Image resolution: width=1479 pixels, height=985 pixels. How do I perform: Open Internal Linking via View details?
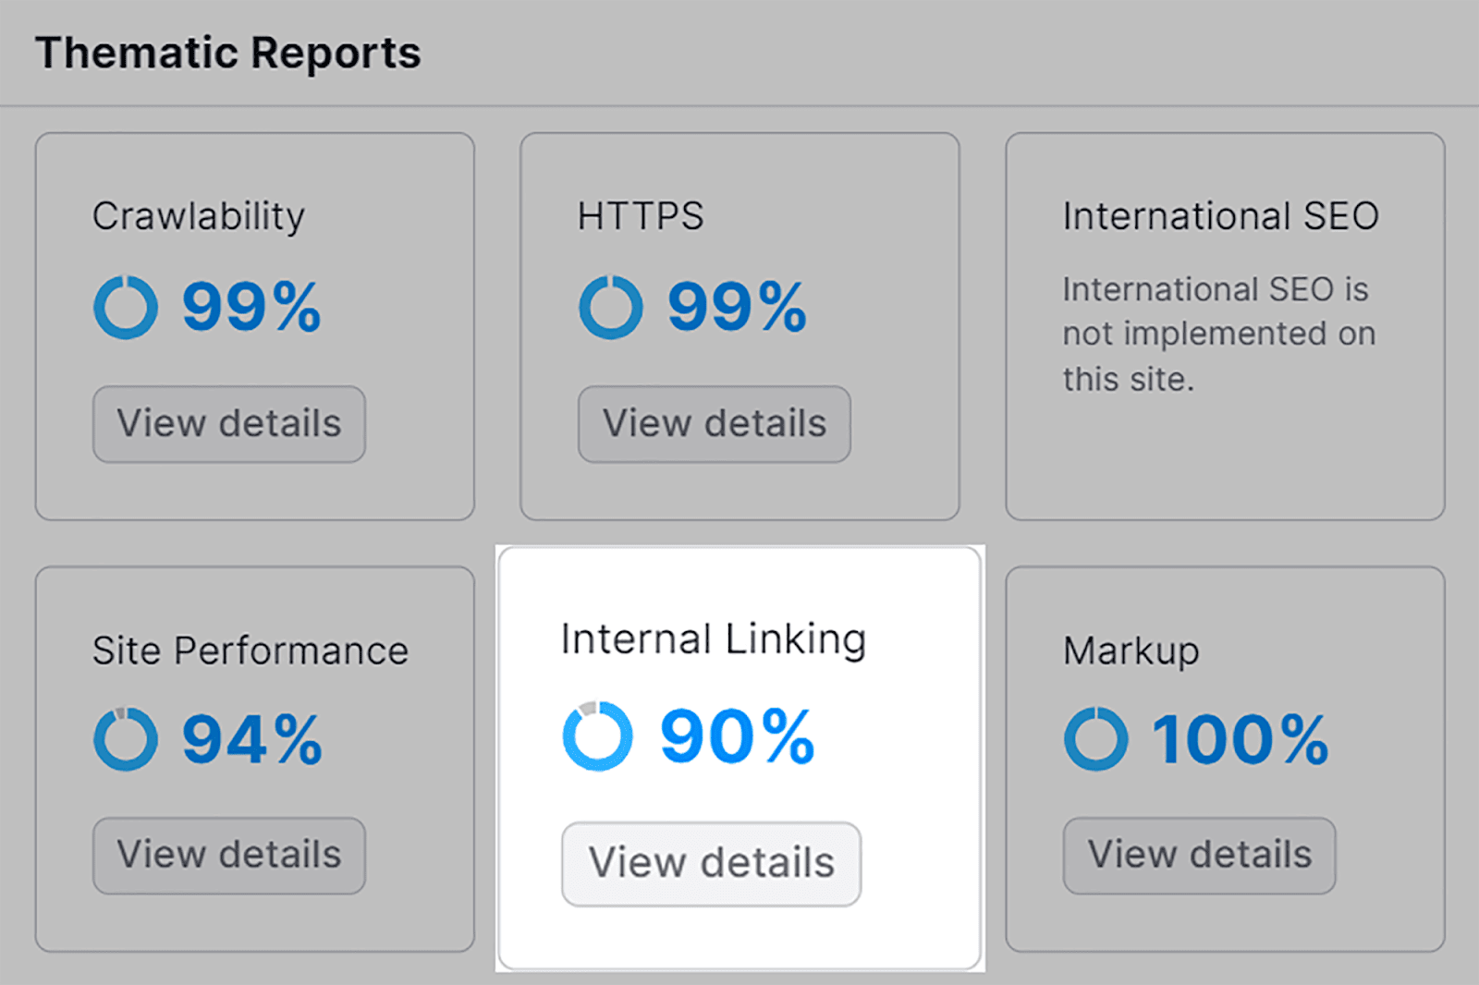click(x=711, y=862)
